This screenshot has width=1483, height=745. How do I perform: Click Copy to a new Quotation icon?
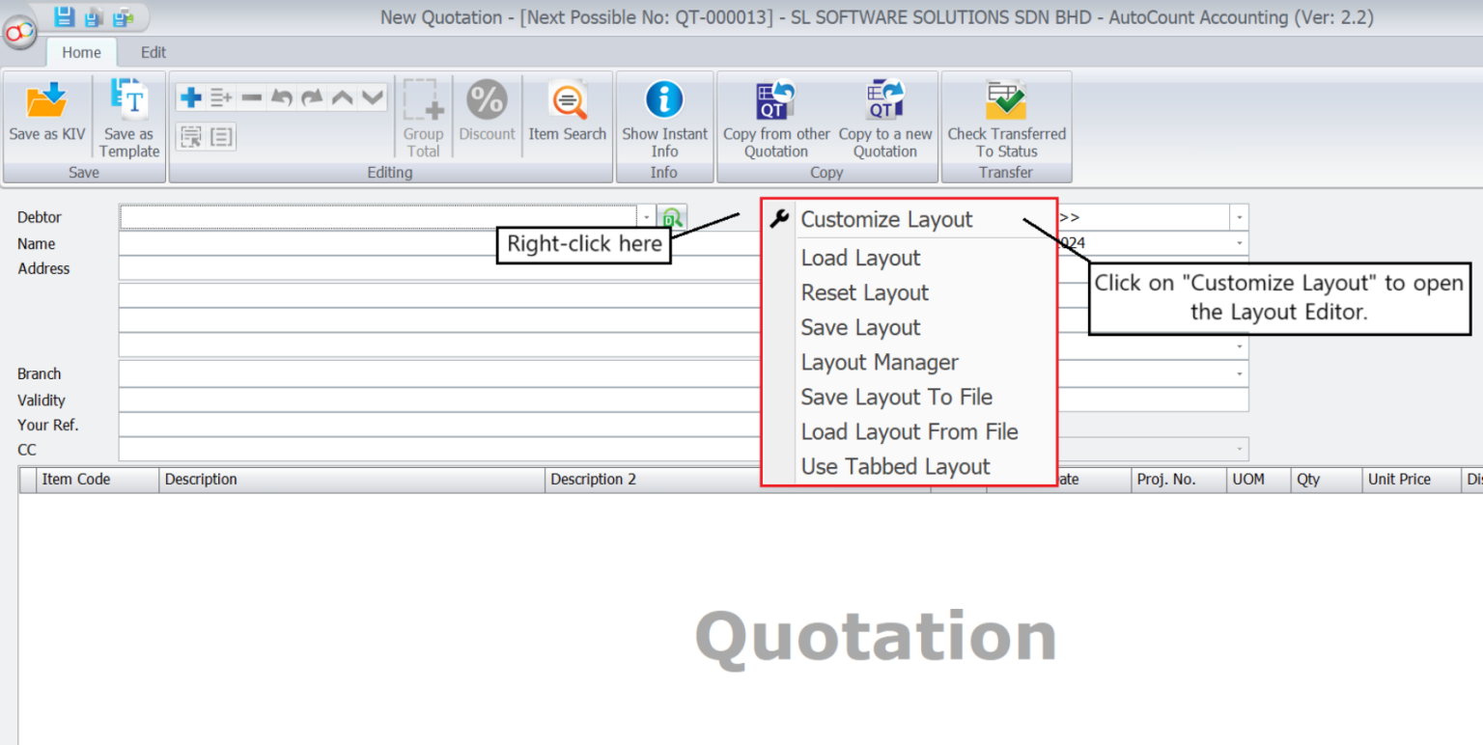point(884,100)
